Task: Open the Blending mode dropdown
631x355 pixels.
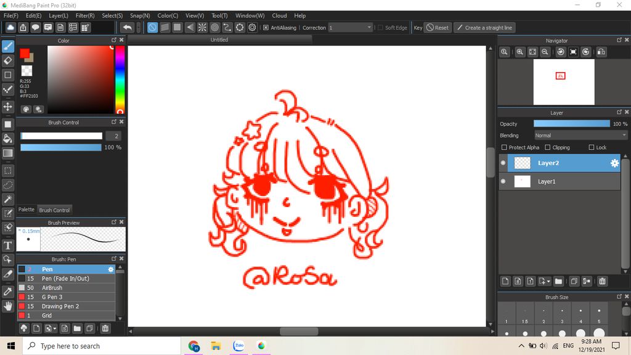Action: [x=580, y=135]
